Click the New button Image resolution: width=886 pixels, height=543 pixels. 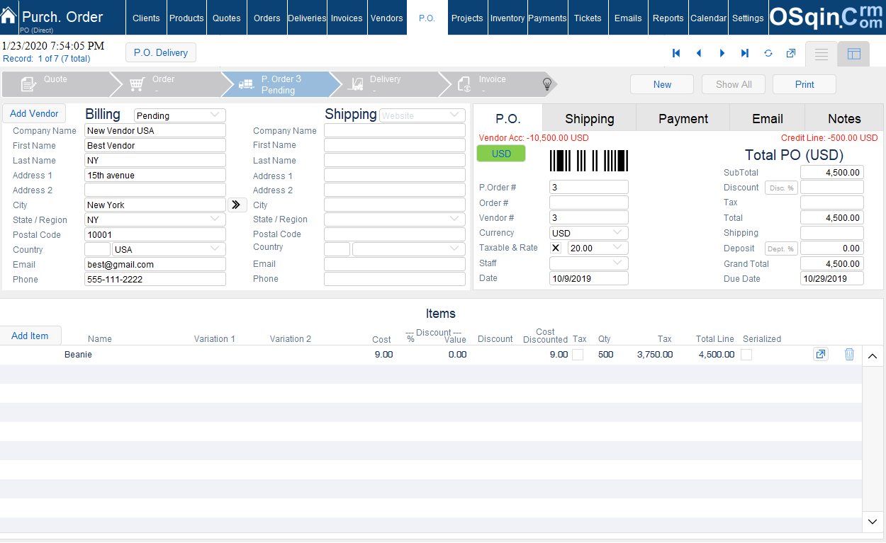tap(662, 84)
